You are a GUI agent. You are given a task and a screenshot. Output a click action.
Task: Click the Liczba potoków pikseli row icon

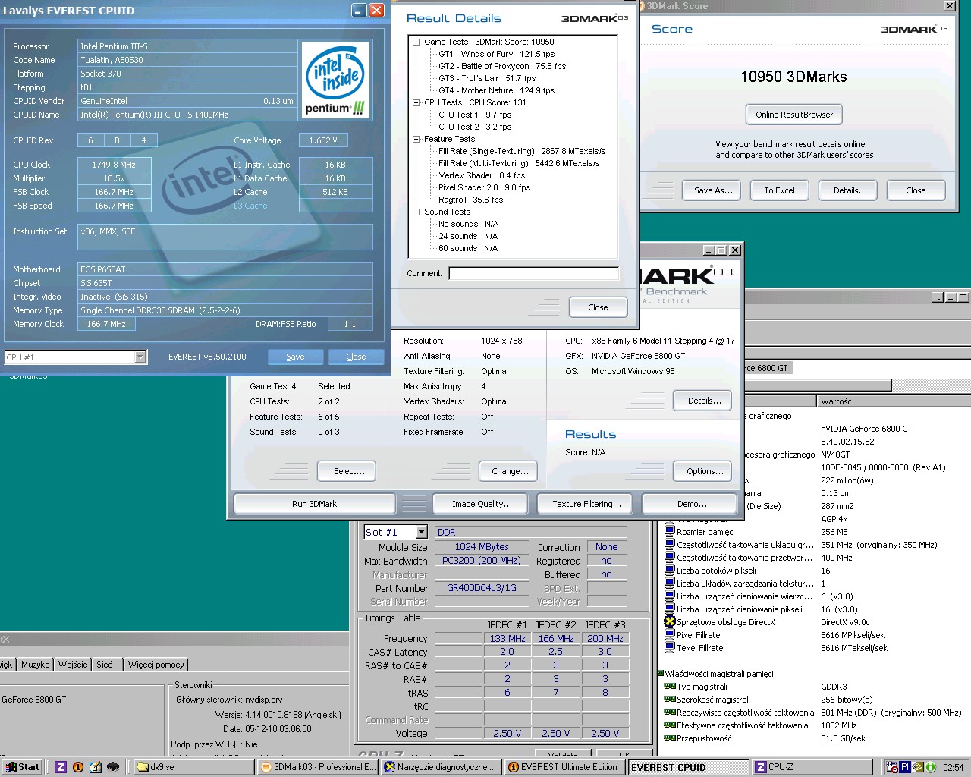pos(670,570)
